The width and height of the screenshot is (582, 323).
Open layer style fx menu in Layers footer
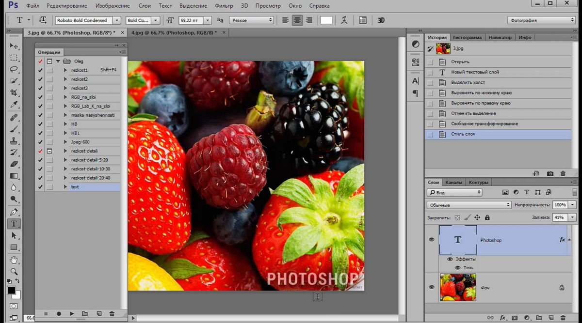pyautogui.click(x=503, y=318)
